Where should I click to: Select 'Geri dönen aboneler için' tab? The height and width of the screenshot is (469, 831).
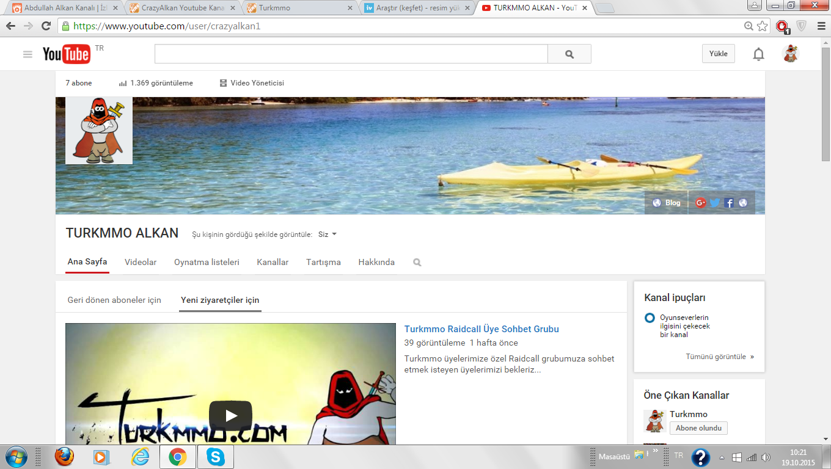tap(114, 300)
